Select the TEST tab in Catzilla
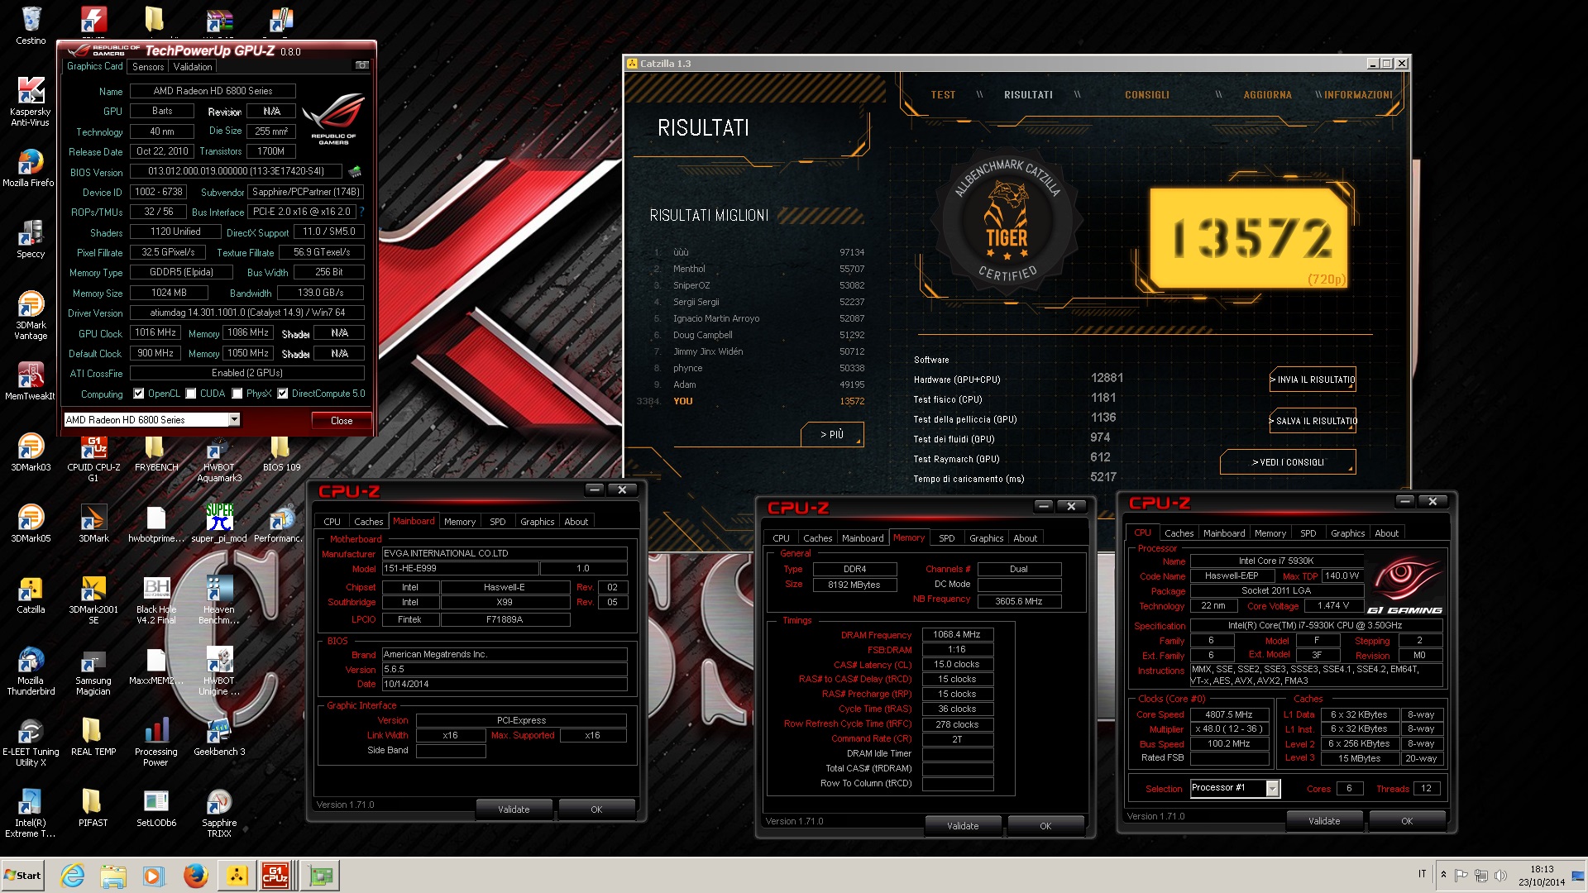Viewport: 1588px width, 893px height. click(943, 95)
